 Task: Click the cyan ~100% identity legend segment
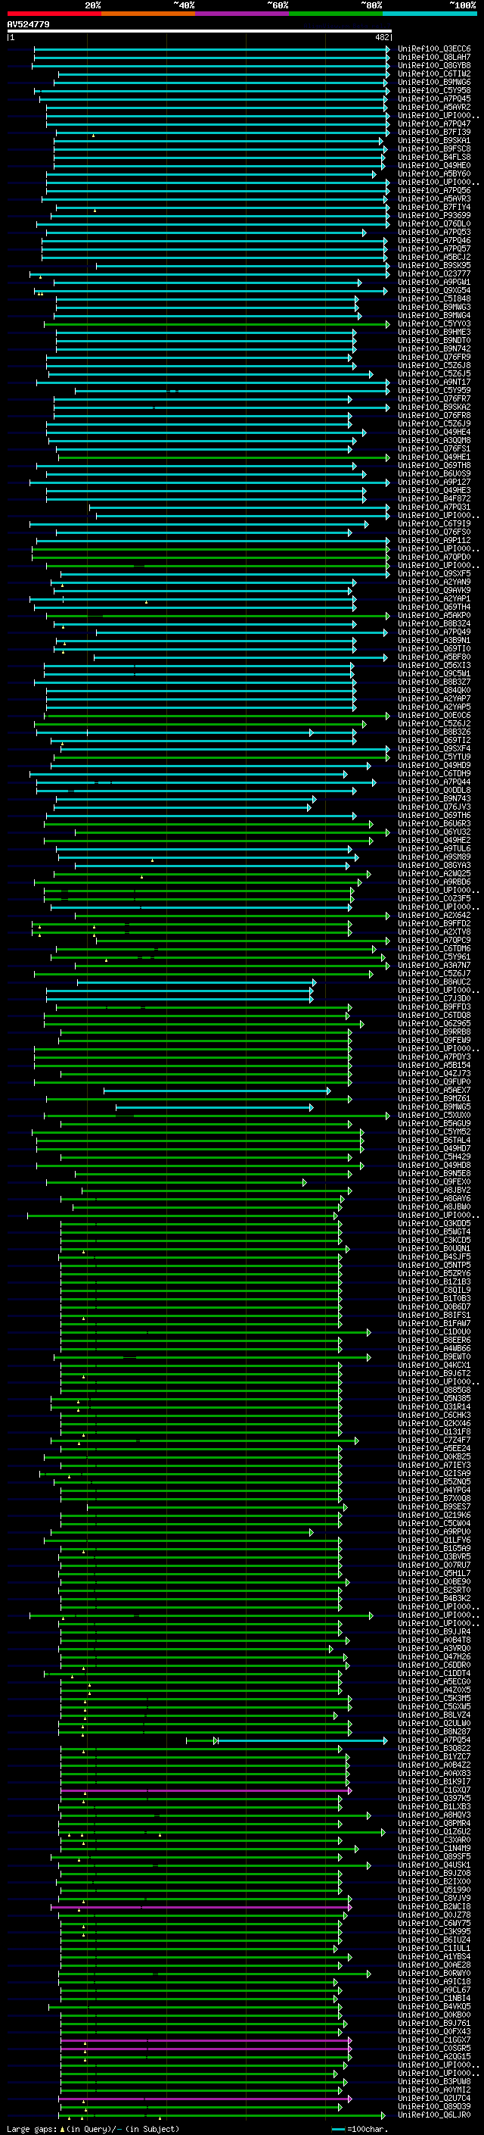430,14
